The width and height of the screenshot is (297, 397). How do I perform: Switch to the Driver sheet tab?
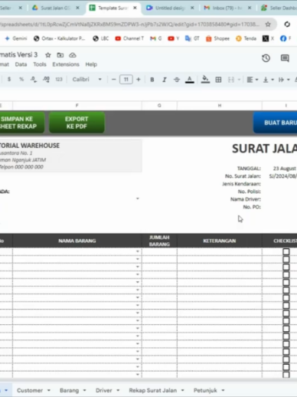[104, 390]
